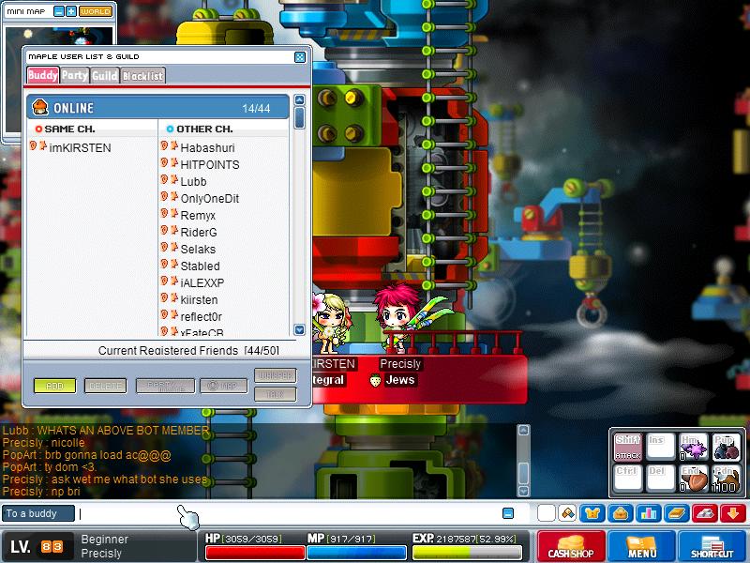Open the game Menu button
Viewport: 750px width, 563px height.
click(641, 545)
